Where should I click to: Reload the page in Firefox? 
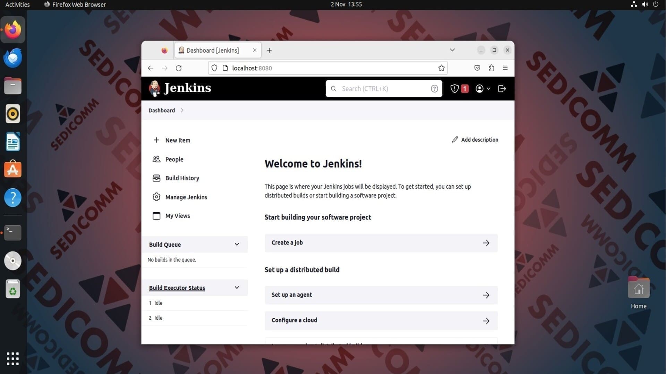point(179,68)
